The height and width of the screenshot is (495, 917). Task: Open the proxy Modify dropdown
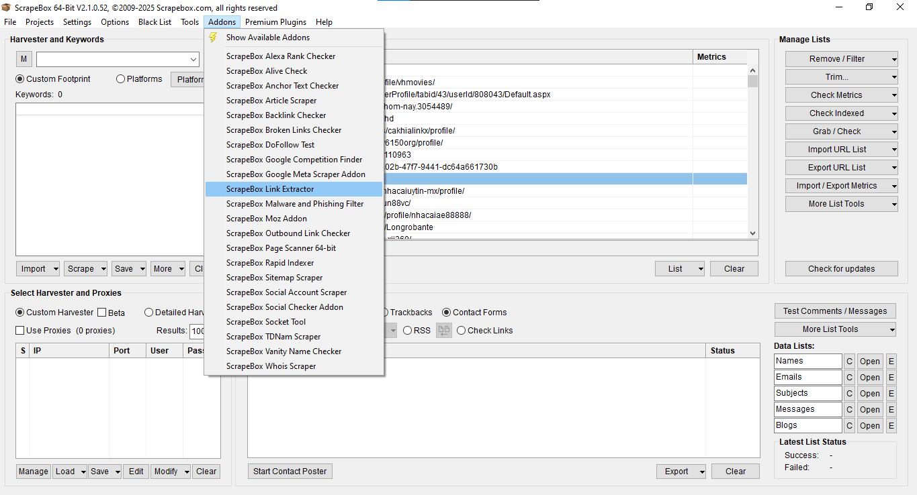pos(171,472)
